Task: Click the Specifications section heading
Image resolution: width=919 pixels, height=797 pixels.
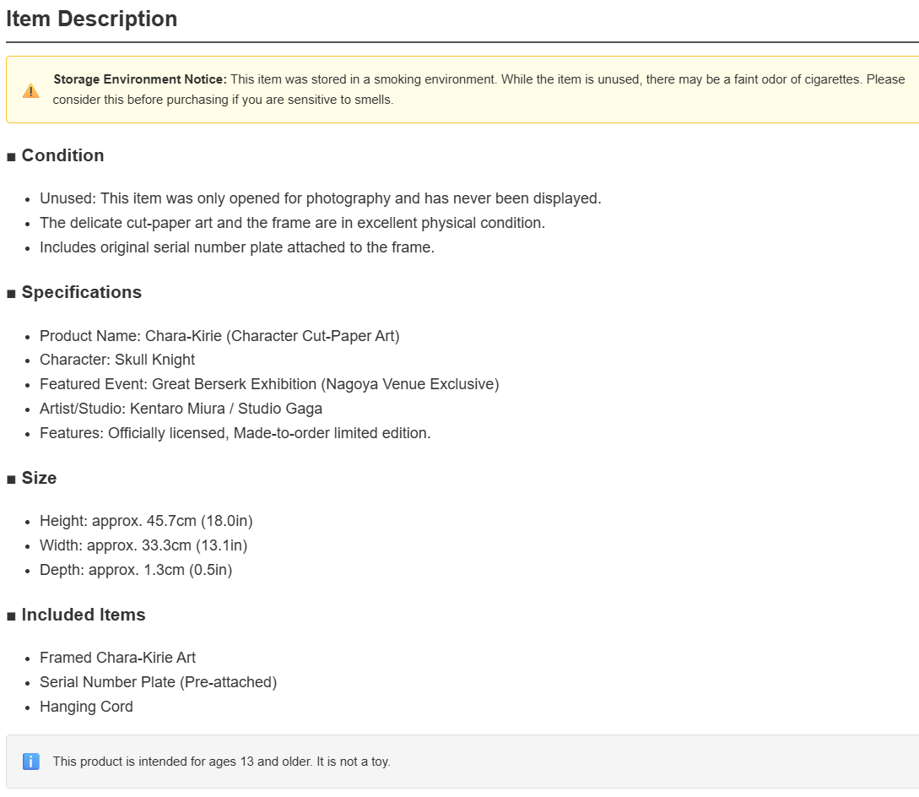Action: pyautogui.click(x=82, y=292)
